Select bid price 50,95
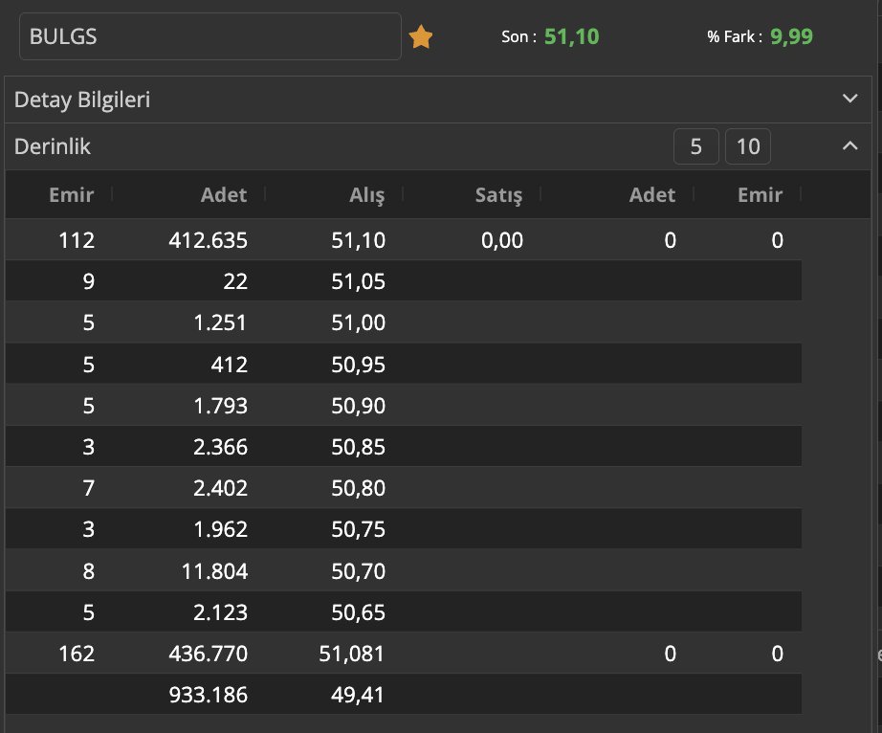Screen dimensions: 882x733 pyautogui.click(x=359, y=365)
